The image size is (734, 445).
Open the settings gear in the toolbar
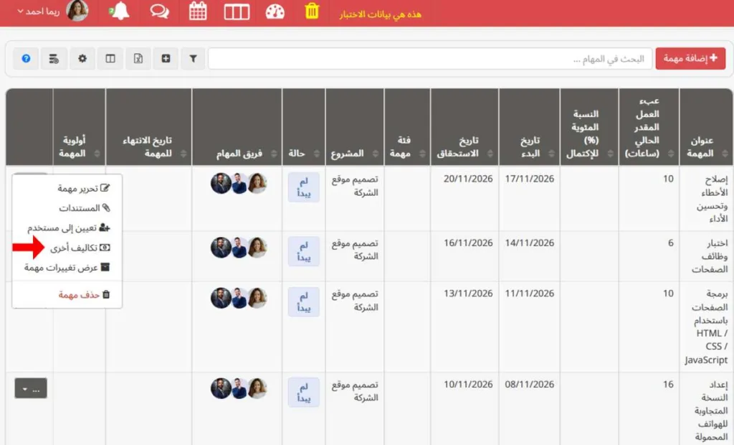82,59
